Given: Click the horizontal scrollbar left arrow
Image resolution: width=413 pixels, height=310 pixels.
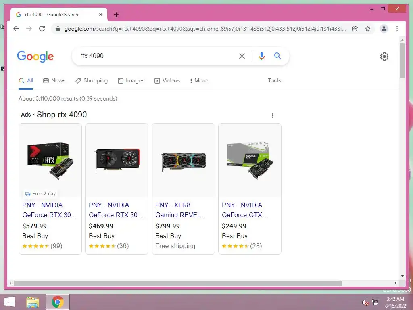Looking at the screenshot, I should click(x=10, y=283).
